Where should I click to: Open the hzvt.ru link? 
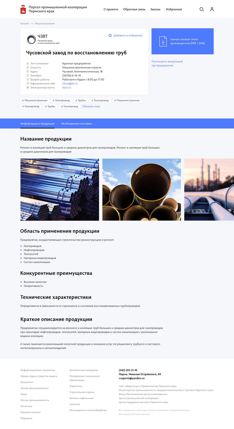point(67,88)
